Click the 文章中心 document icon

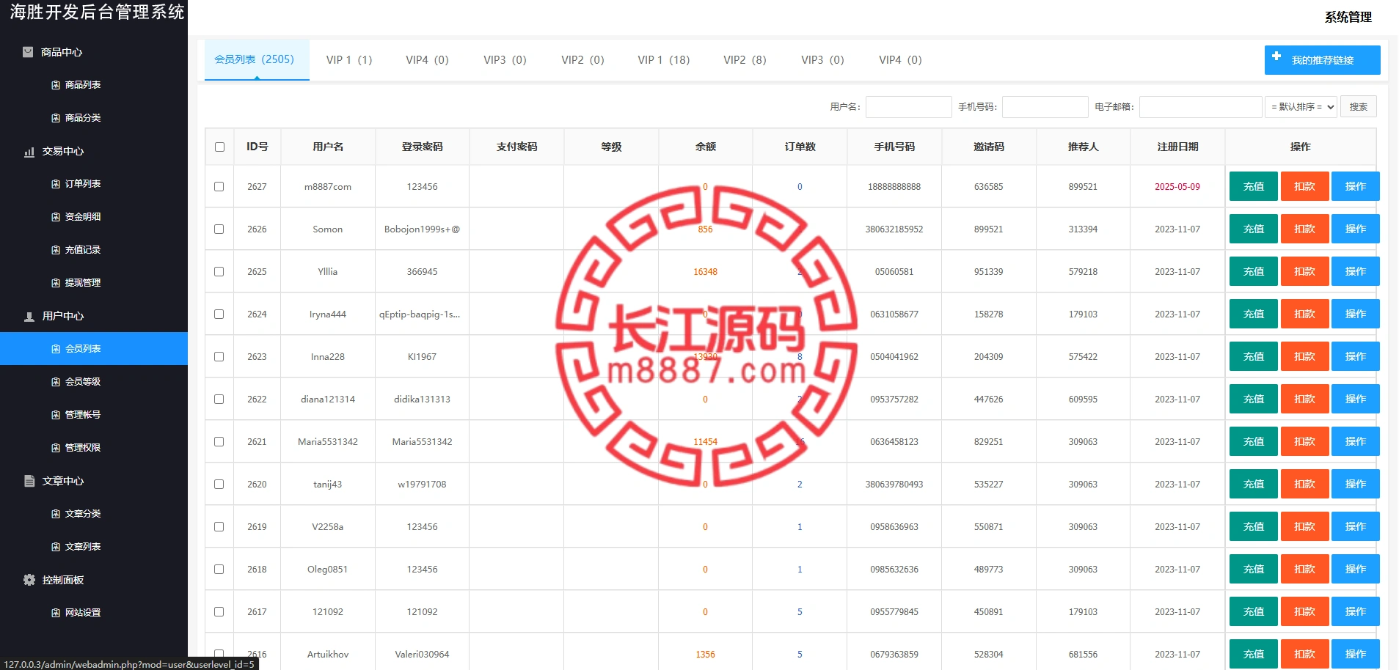(29, 481)
